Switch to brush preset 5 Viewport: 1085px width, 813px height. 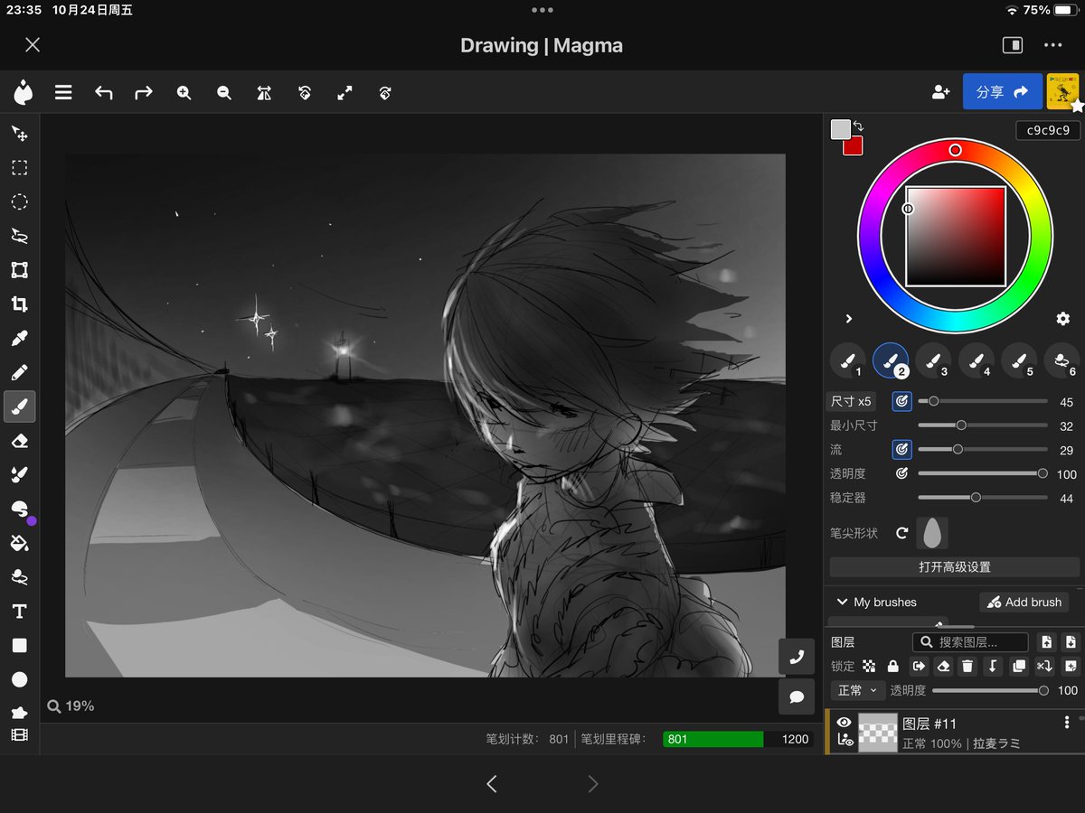(x=1019, y=361)
